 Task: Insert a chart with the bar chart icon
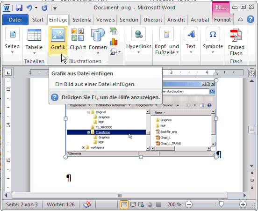(114, 42)
